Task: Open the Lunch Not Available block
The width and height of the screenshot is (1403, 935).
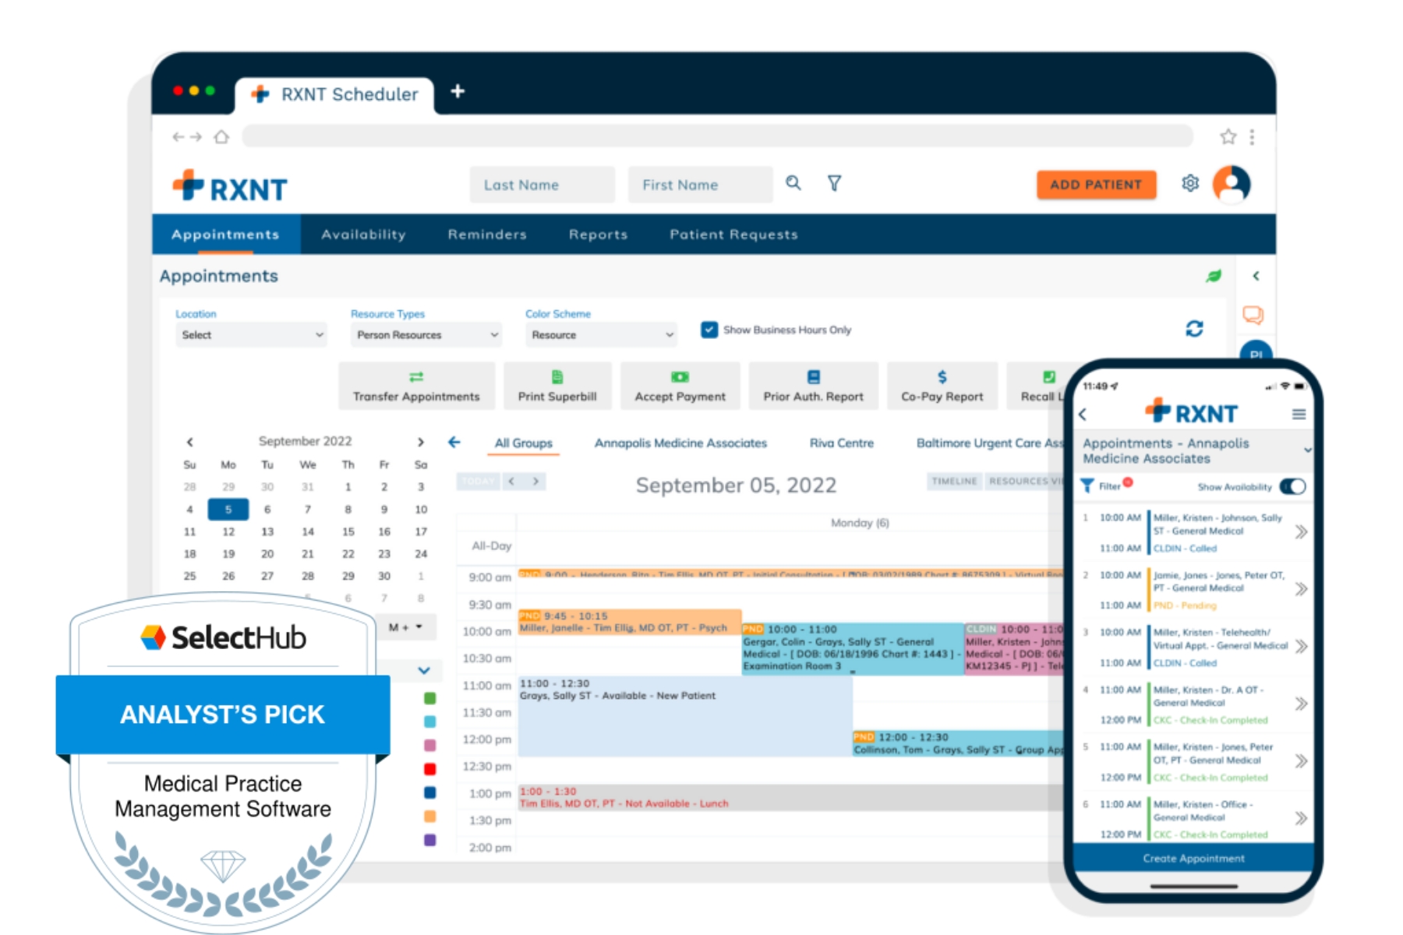Action: 790,798
